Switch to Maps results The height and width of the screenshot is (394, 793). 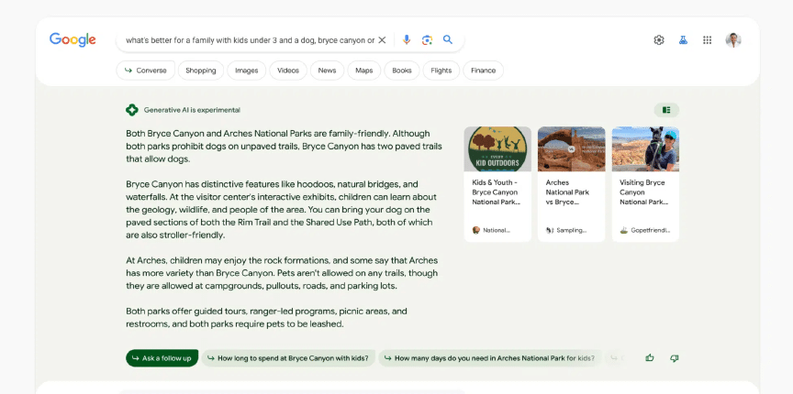tap(363, 71)
